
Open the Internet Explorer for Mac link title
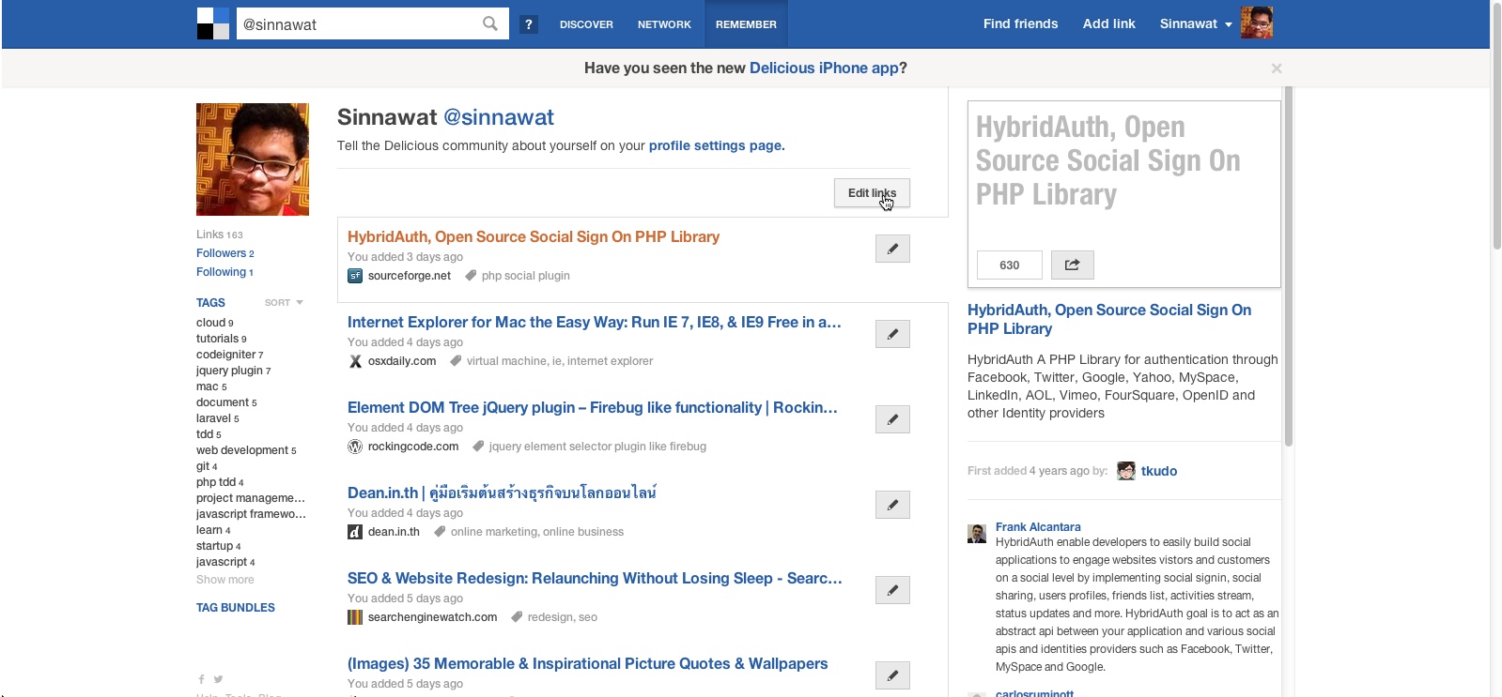pos(595,322)
